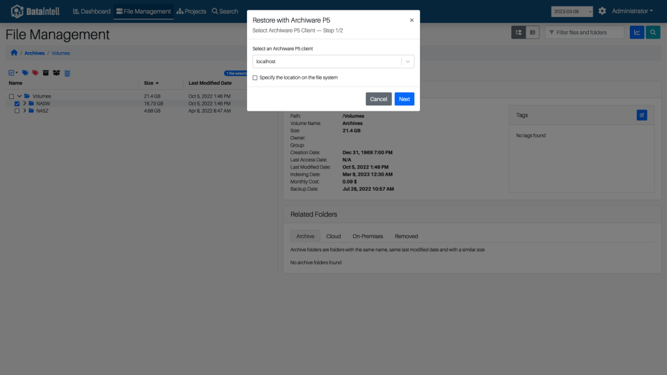Click the 4.68 GB size cell
This screenshot has width=667, height=375.
pos(152,111)
